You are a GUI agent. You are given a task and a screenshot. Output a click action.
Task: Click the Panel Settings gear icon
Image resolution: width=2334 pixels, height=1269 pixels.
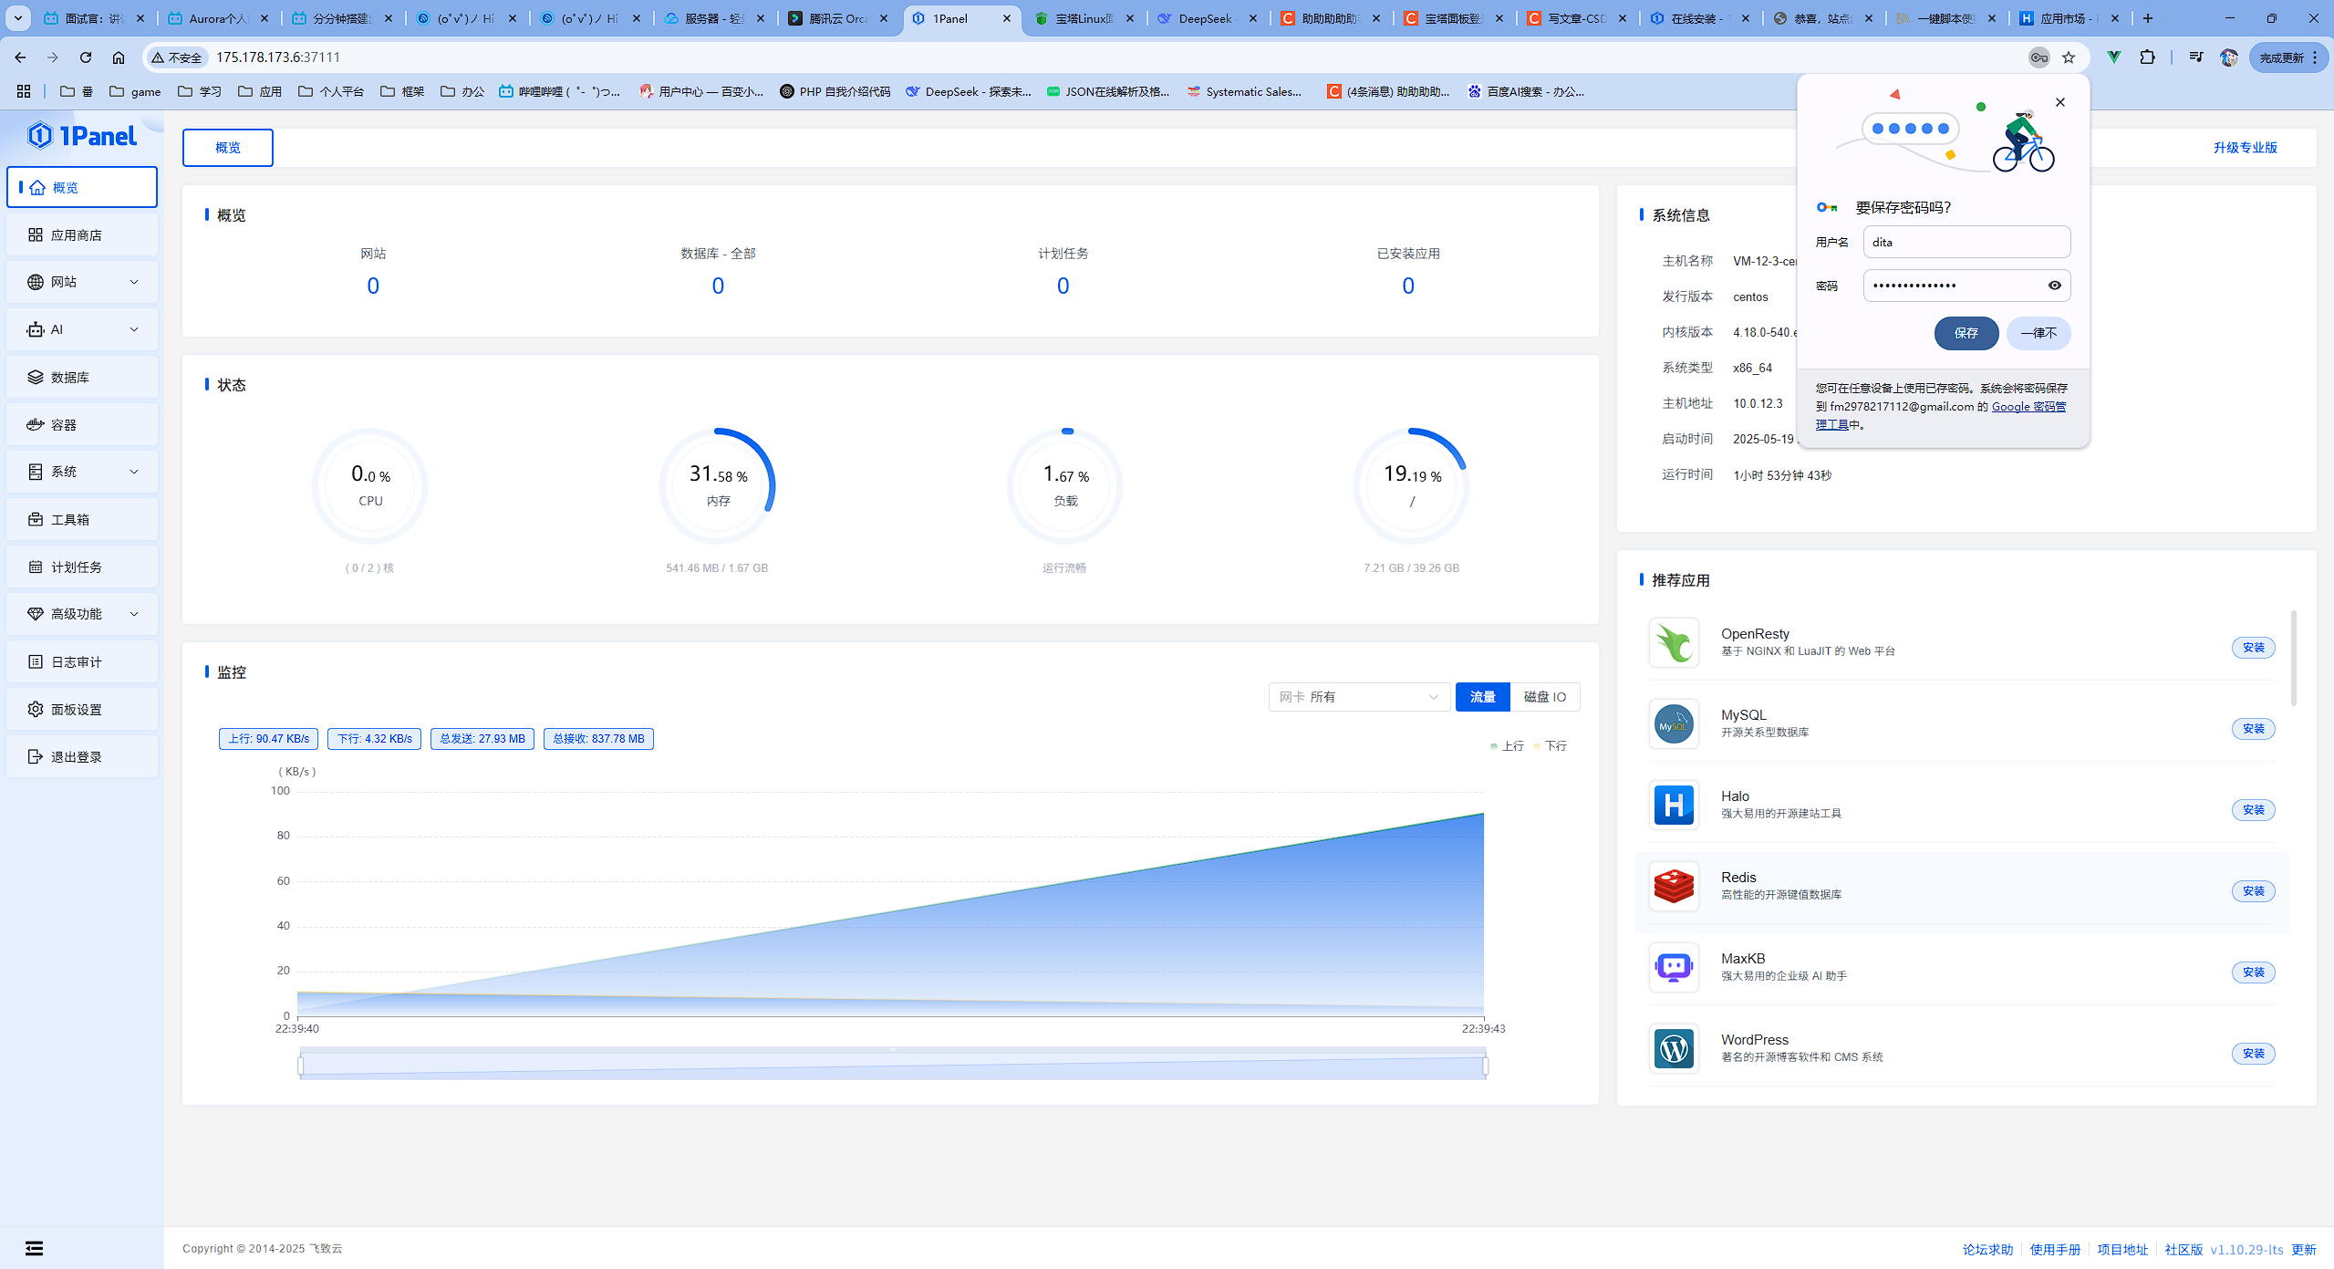(x=36, y=710)
